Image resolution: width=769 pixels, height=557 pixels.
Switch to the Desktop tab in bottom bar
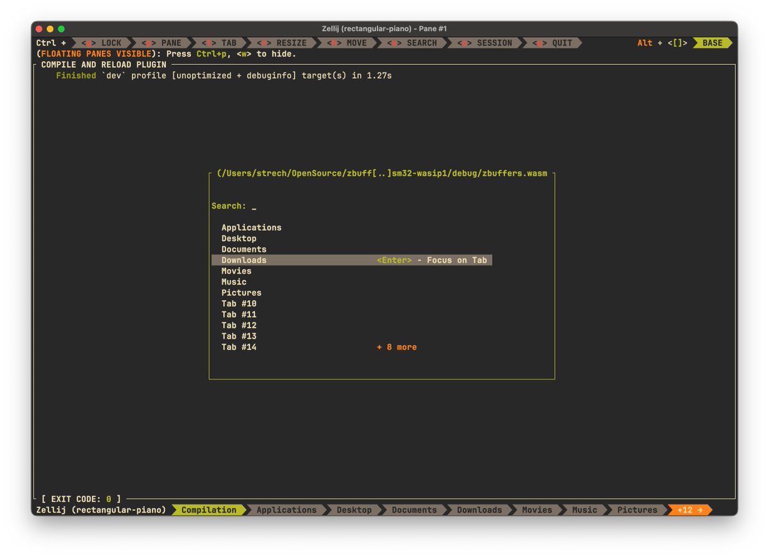point(354,510)
